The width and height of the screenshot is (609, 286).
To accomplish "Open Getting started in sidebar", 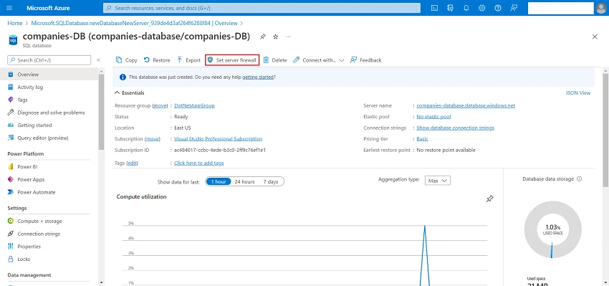I will (49, 125).
